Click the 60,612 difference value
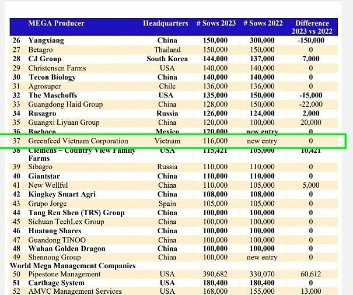Screen dimensions: 353x295 tap(311, 274)
